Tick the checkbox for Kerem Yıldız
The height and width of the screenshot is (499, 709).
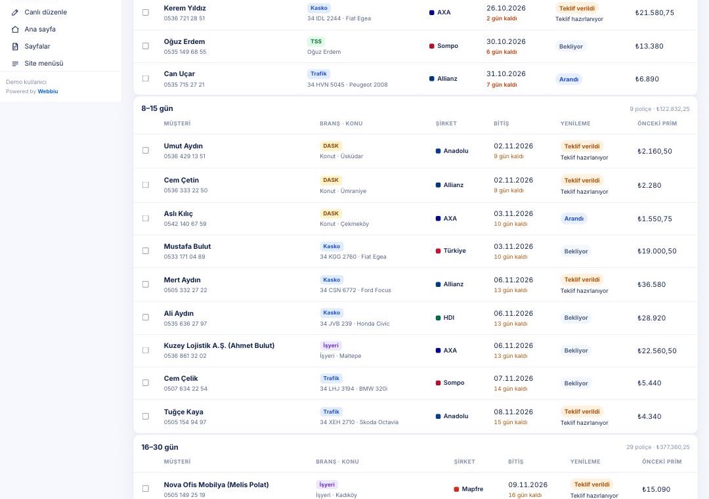(146, 12)
